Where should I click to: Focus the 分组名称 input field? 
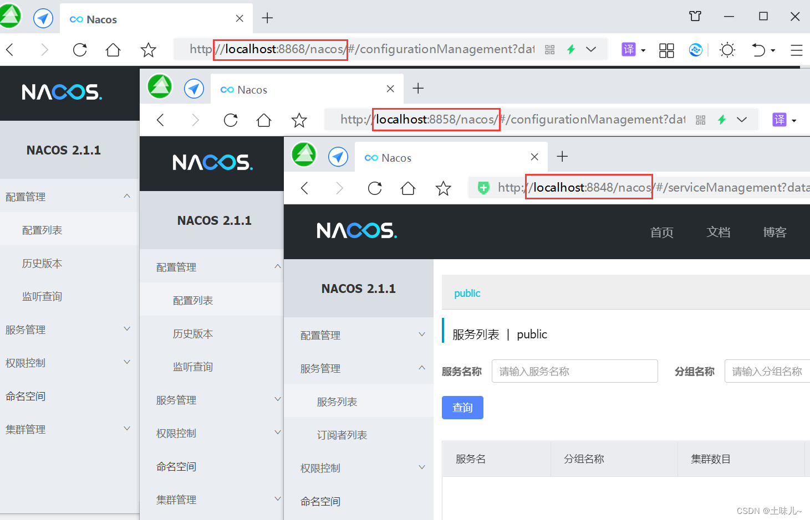point(767,371)
